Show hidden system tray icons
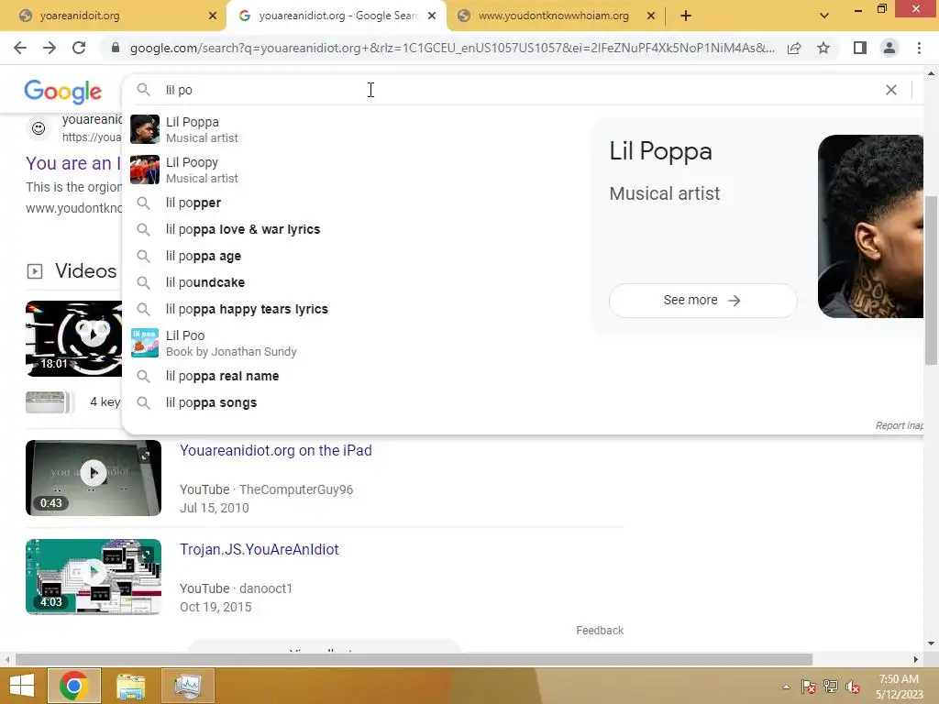 (x=786, y=687)
